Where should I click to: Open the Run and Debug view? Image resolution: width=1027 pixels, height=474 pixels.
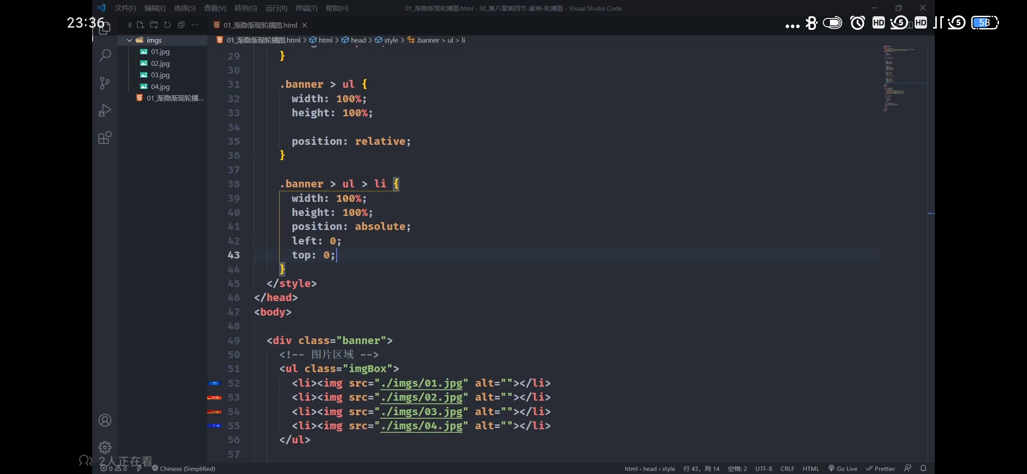click(x=105, y=110)
